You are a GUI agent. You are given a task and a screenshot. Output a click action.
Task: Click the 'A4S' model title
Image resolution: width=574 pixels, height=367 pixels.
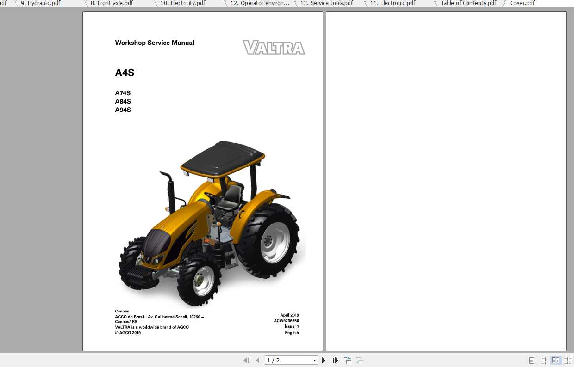coord(125,73)
